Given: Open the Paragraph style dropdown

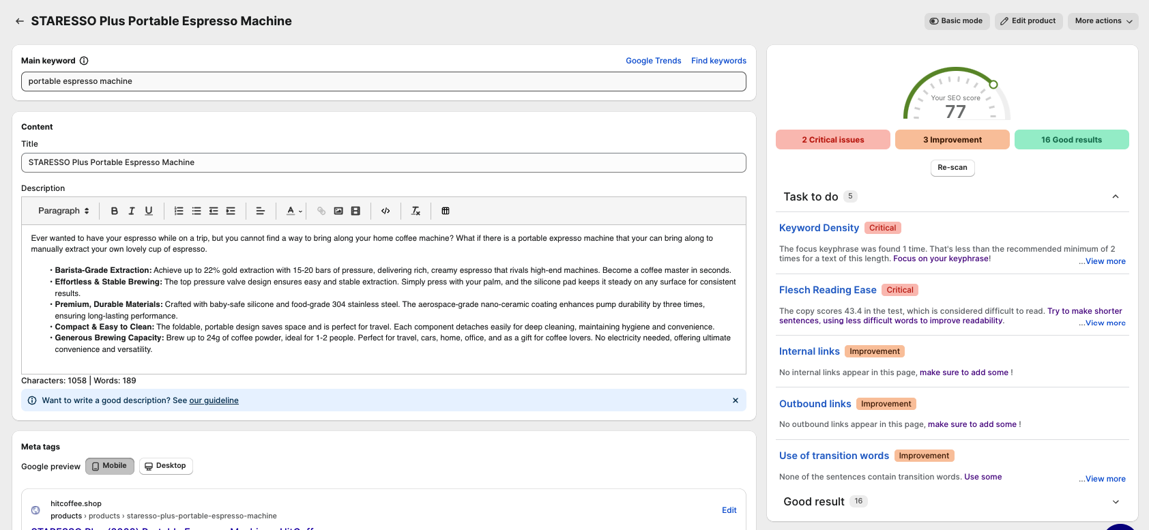Looking at the screenshot, I should [63, 211].
